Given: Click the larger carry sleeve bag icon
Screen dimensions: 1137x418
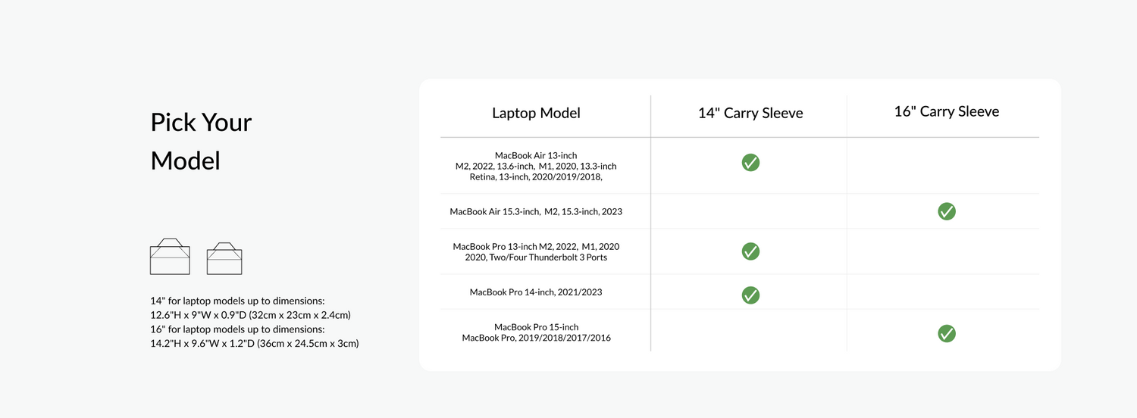Looking at the screenshot, I should click(x=170, y=256).
